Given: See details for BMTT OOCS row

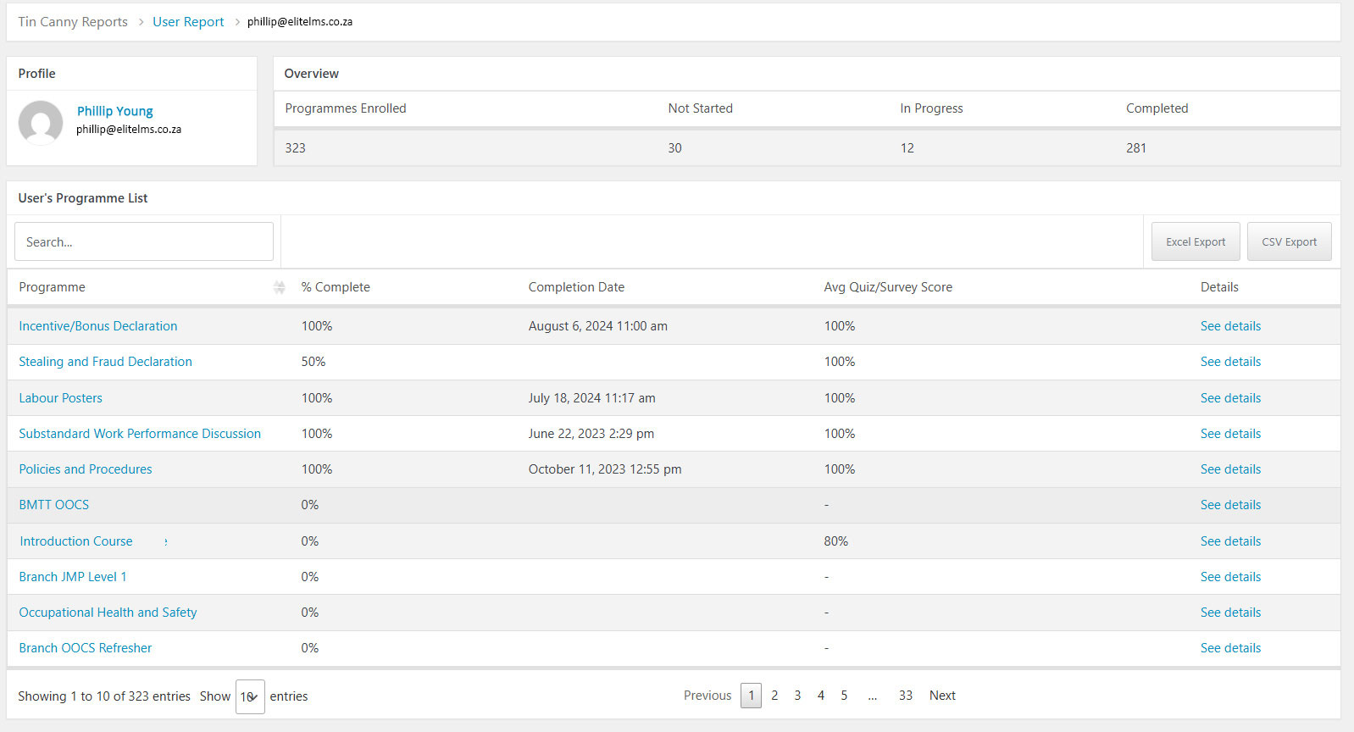Looking at the screenshot, I should [1230, 505].
